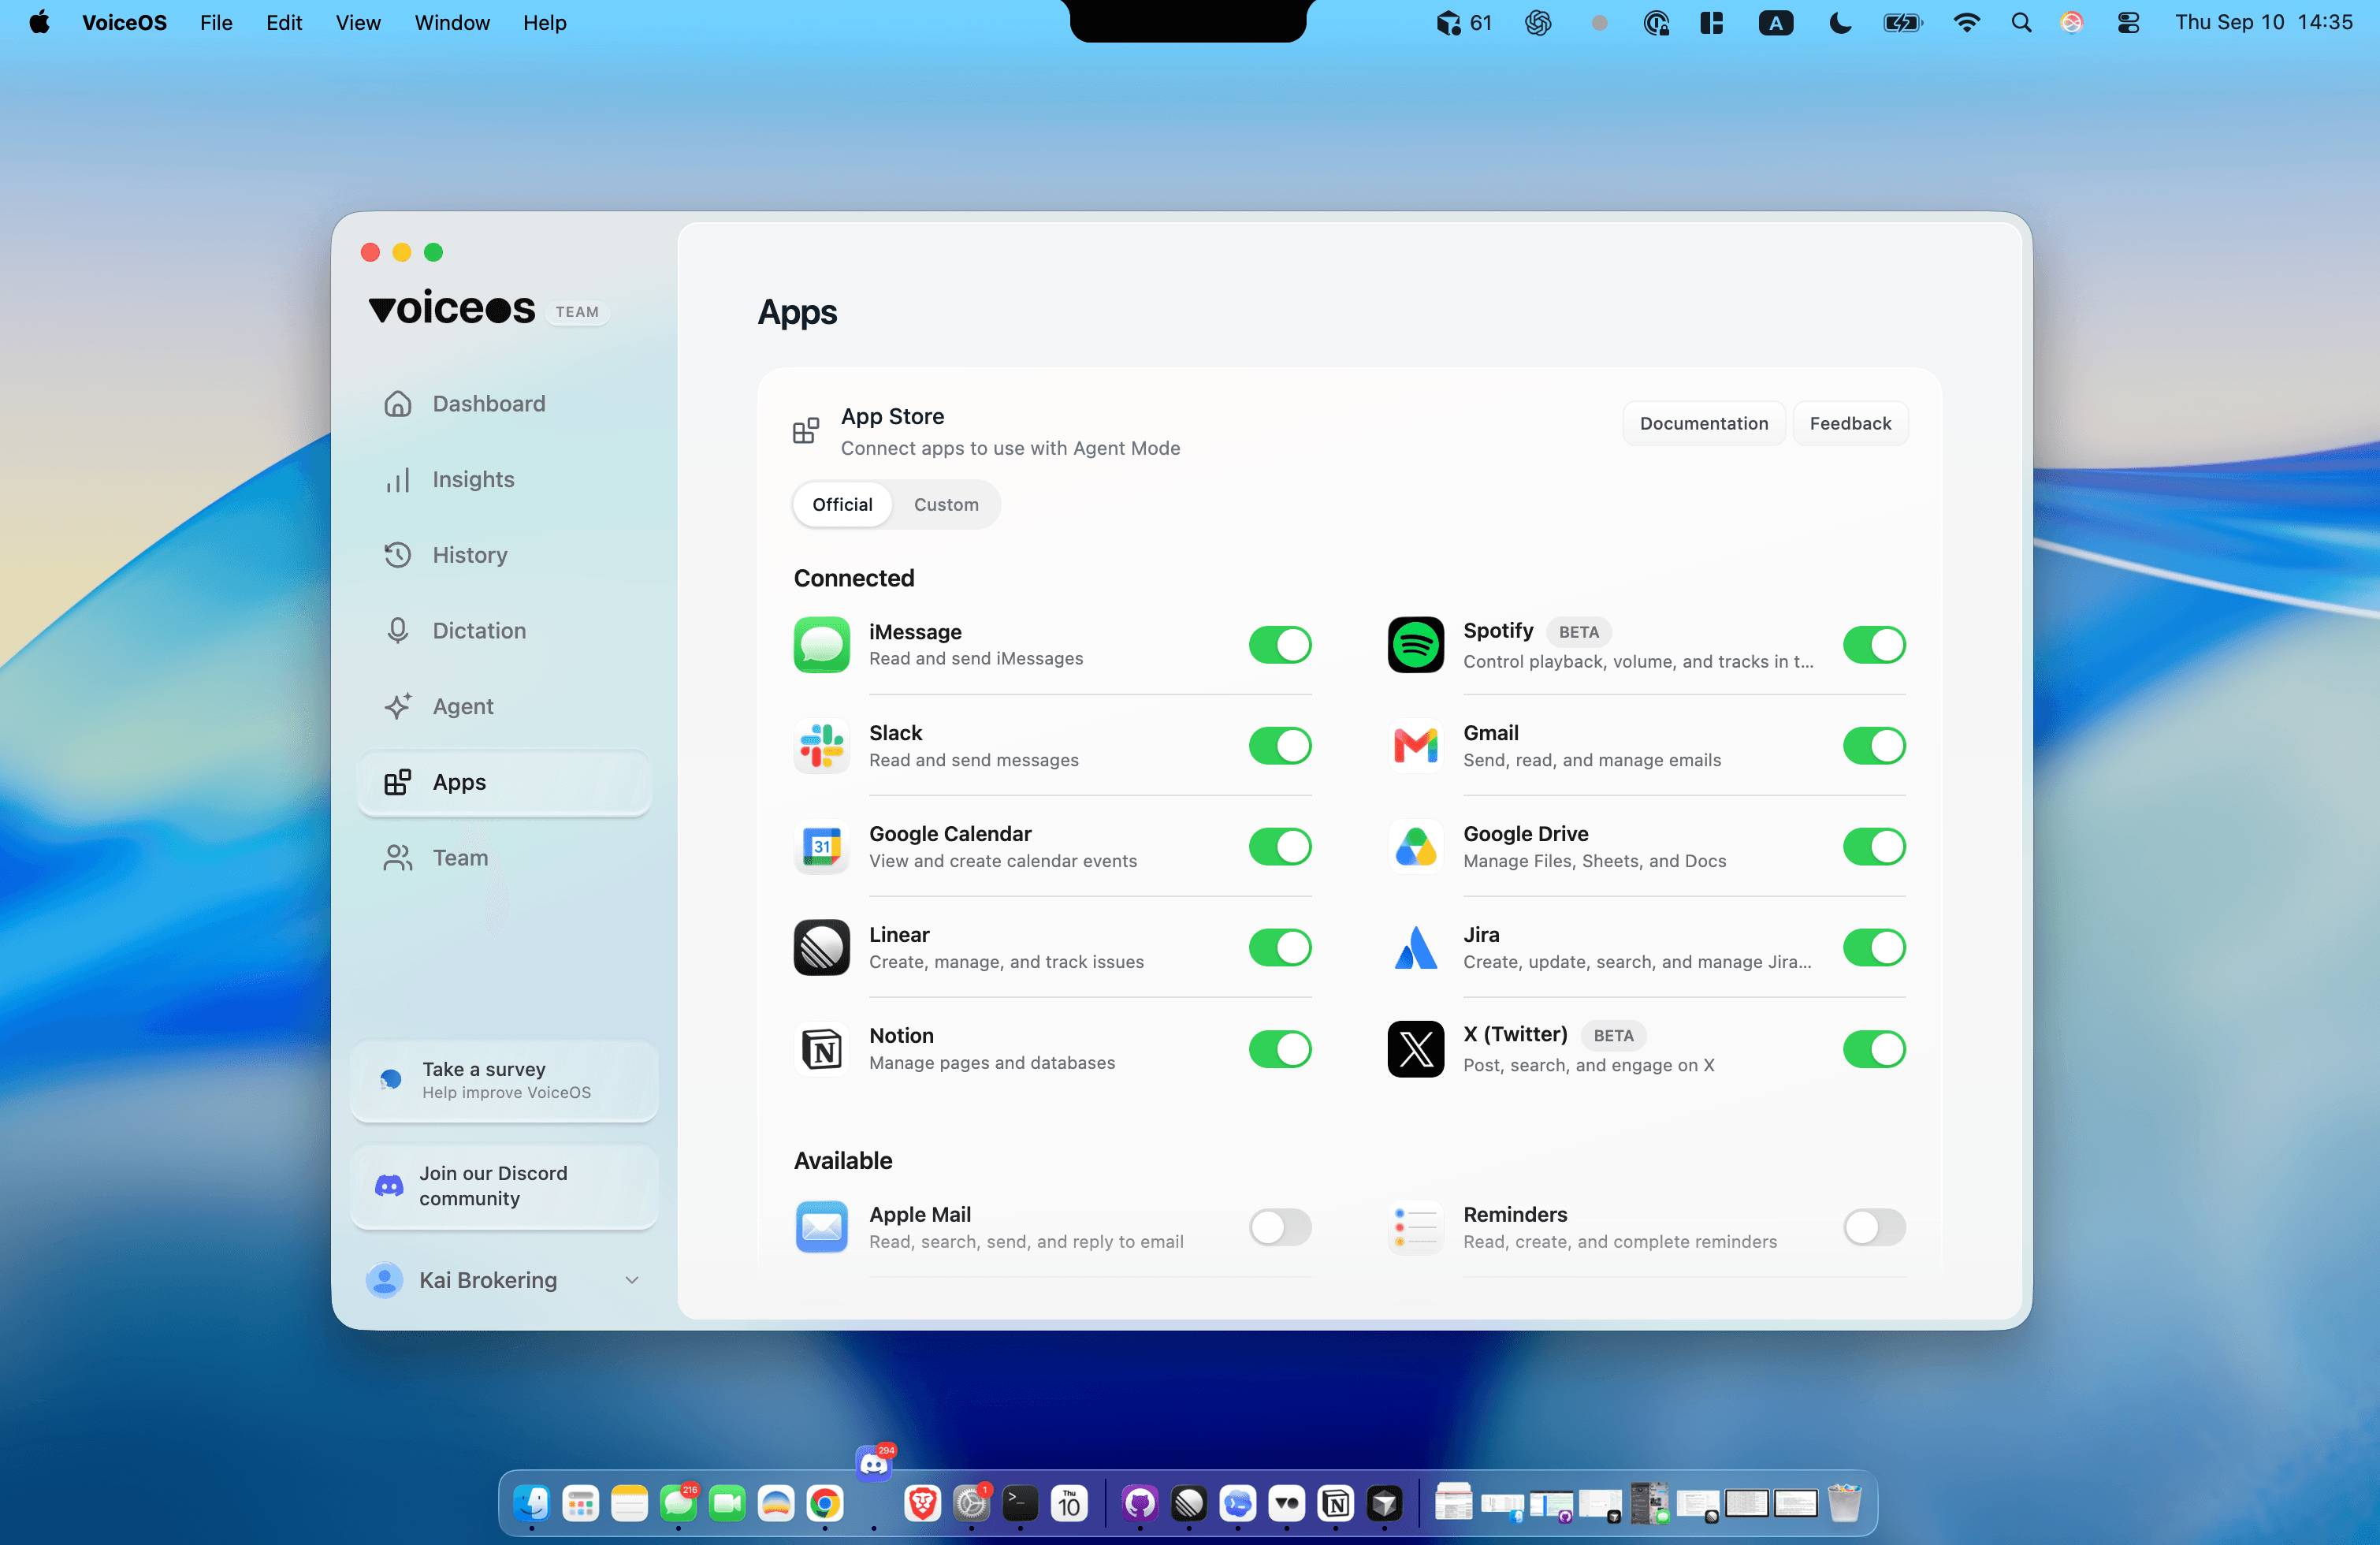2380x1545 pixels.
Task: Open History in sidebar
Action: tap(504, 555)
